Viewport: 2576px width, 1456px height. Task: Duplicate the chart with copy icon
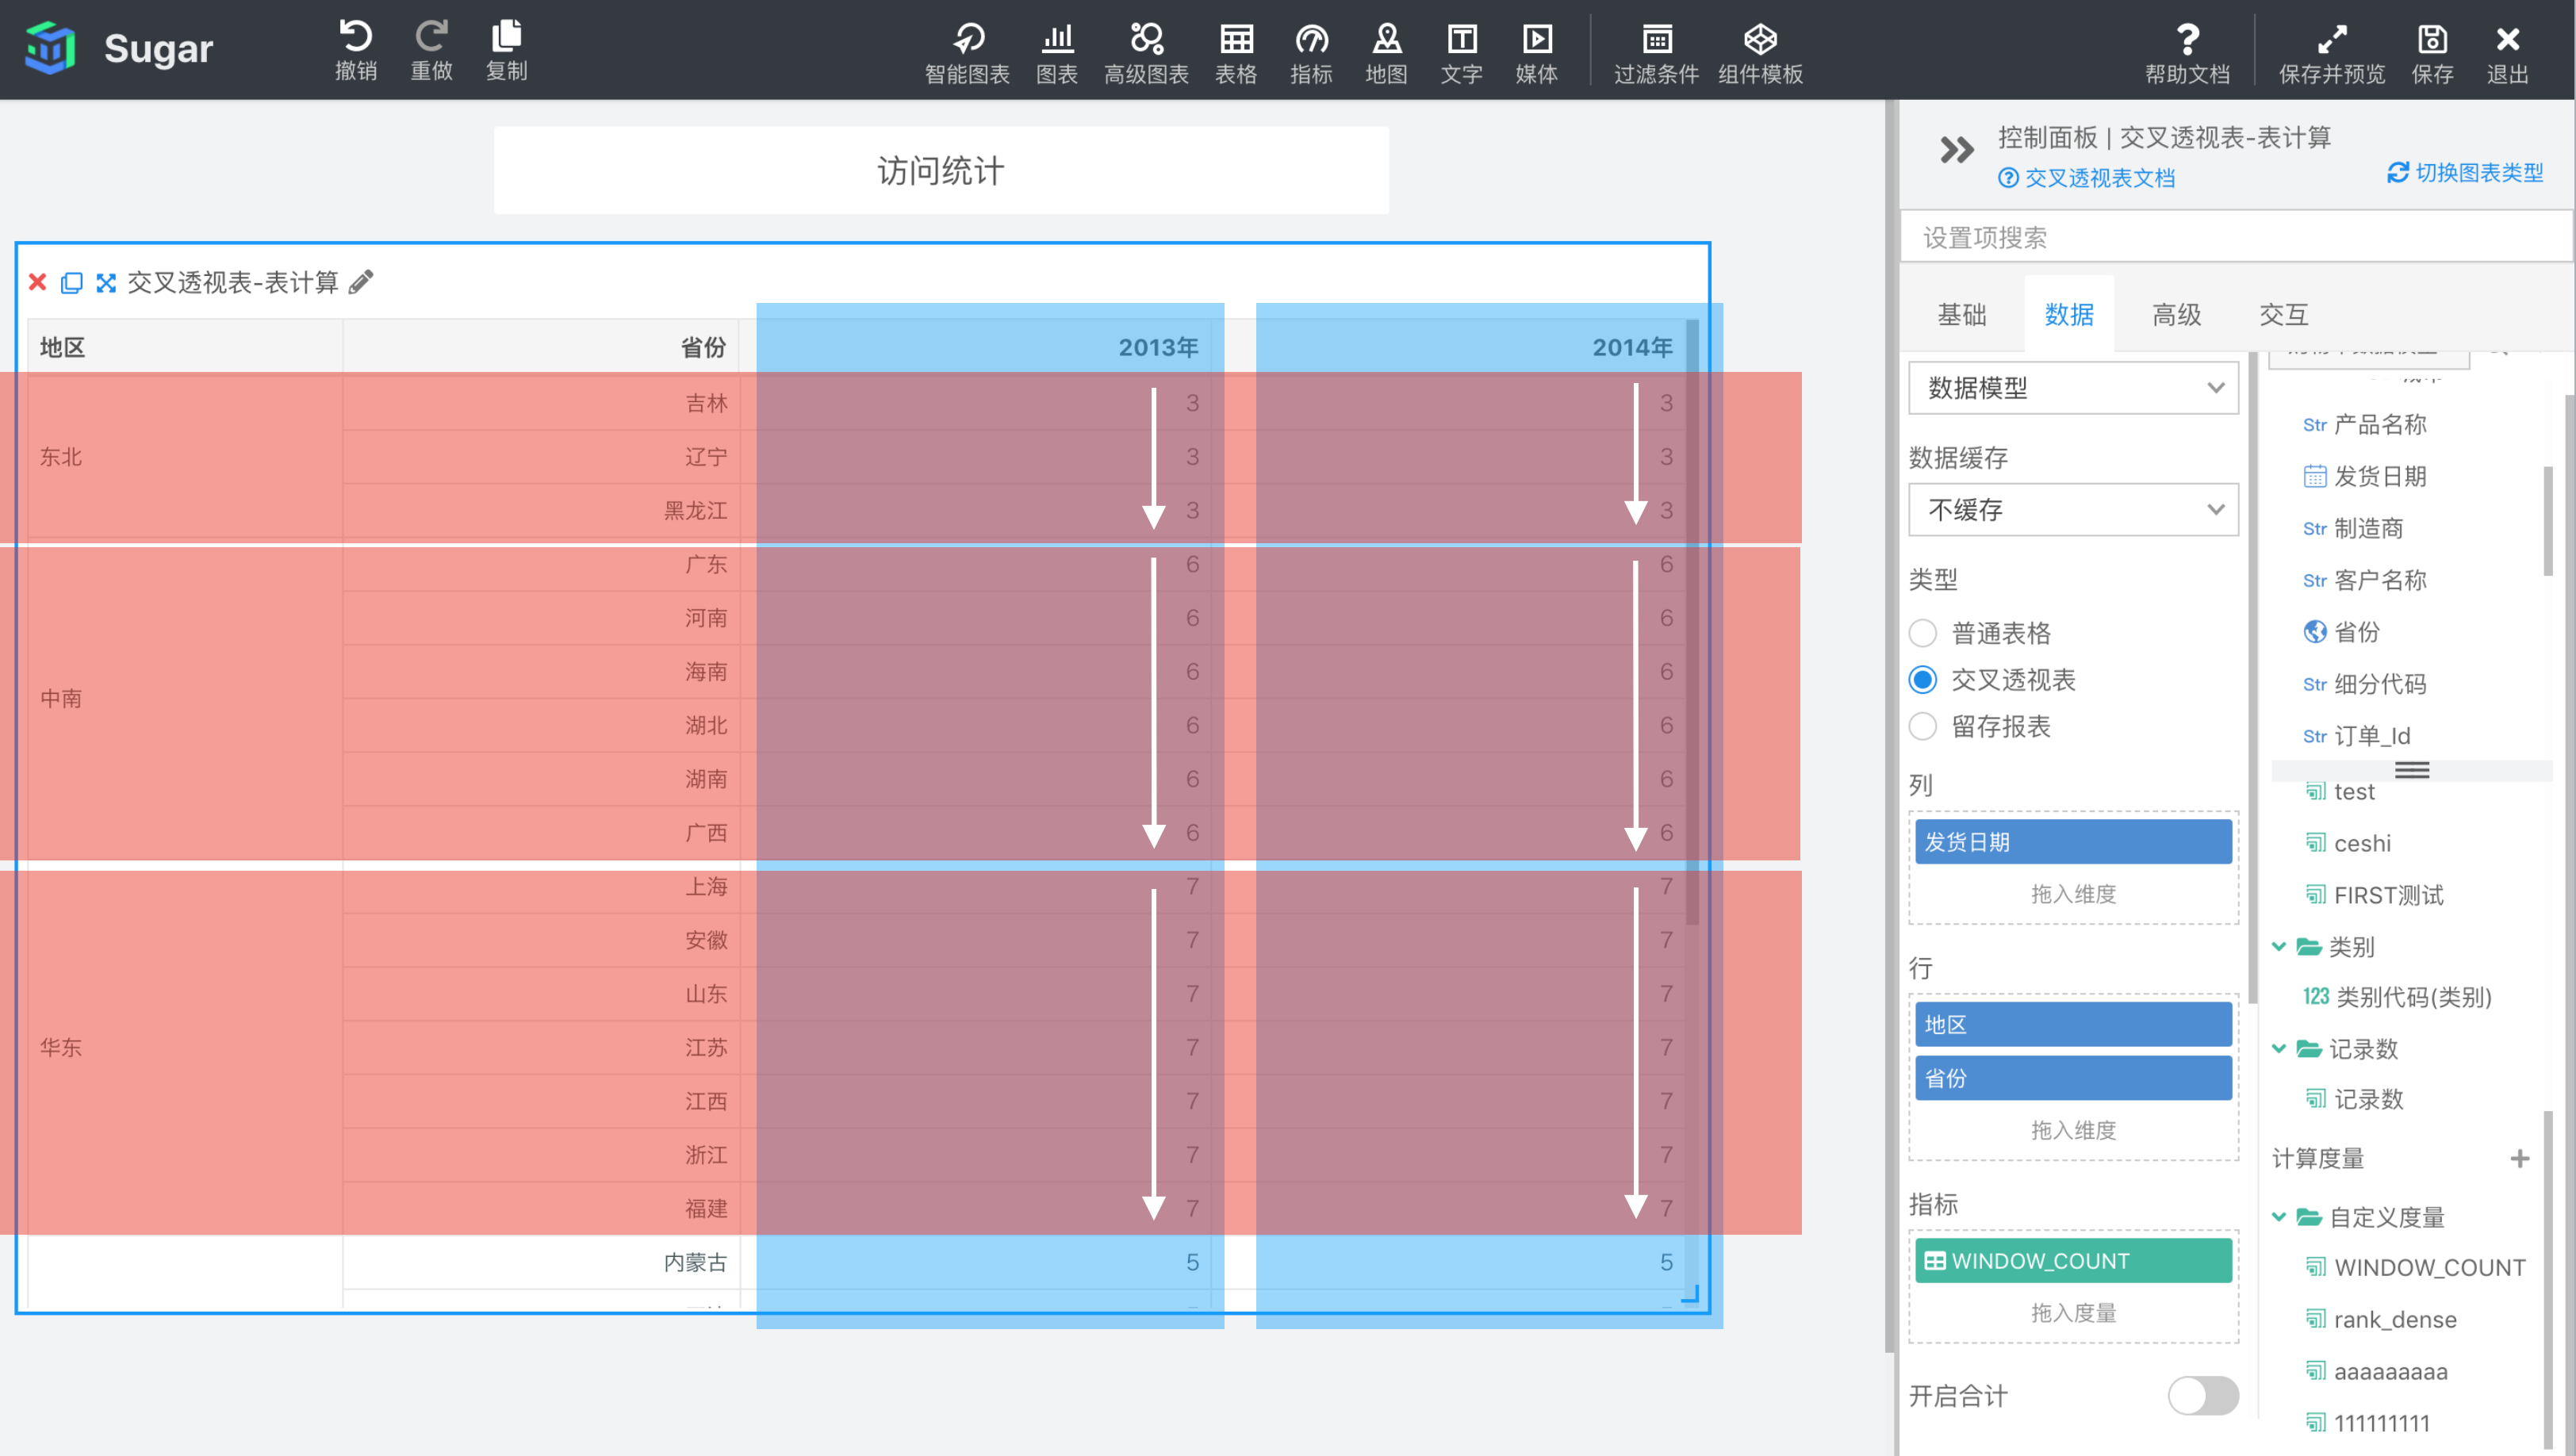click(x=71, y=283)
